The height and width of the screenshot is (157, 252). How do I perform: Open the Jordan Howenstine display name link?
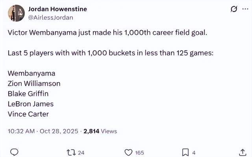tap(57, 9)
